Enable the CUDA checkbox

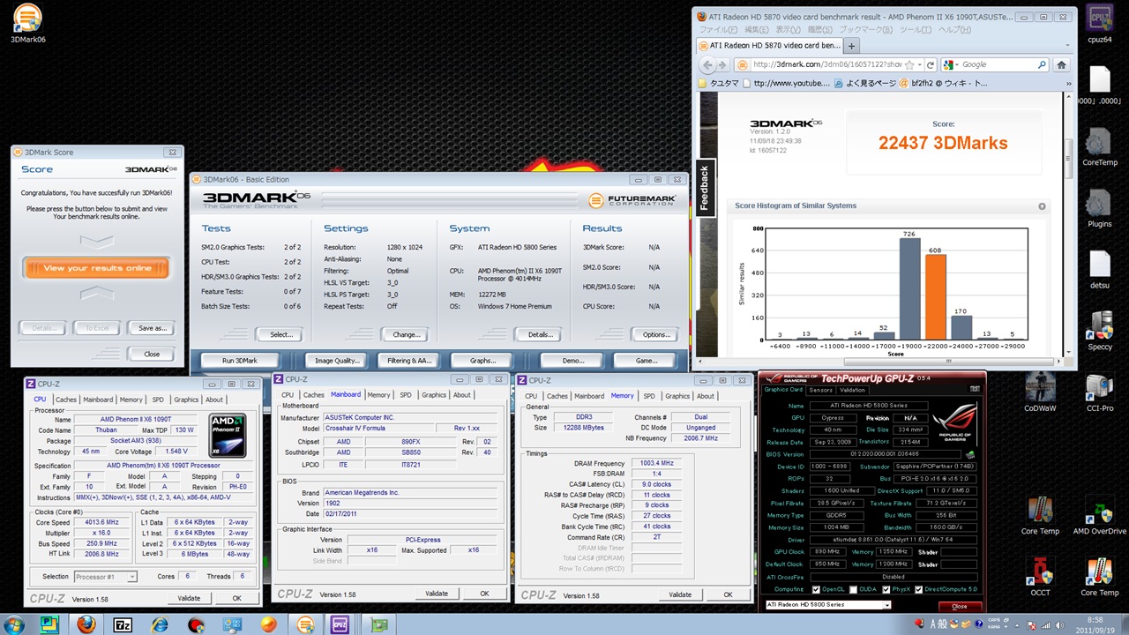(854, 589)
